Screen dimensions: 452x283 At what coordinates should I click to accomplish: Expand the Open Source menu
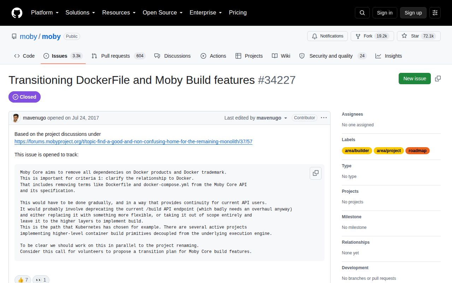163,13
